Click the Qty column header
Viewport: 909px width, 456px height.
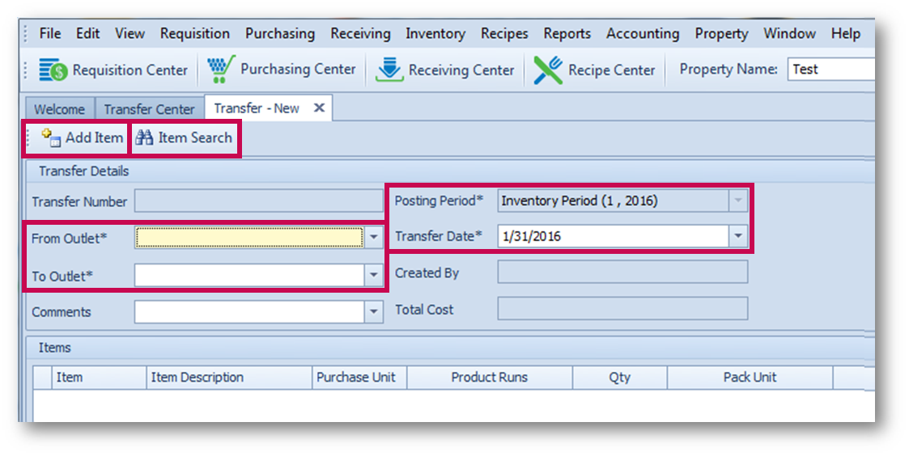click(619, 378)
